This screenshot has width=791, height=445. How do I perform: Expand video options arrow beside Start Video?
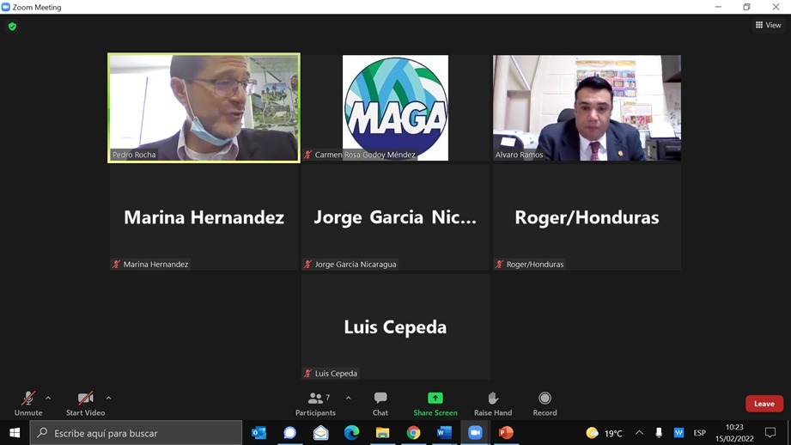click(108, 398)
